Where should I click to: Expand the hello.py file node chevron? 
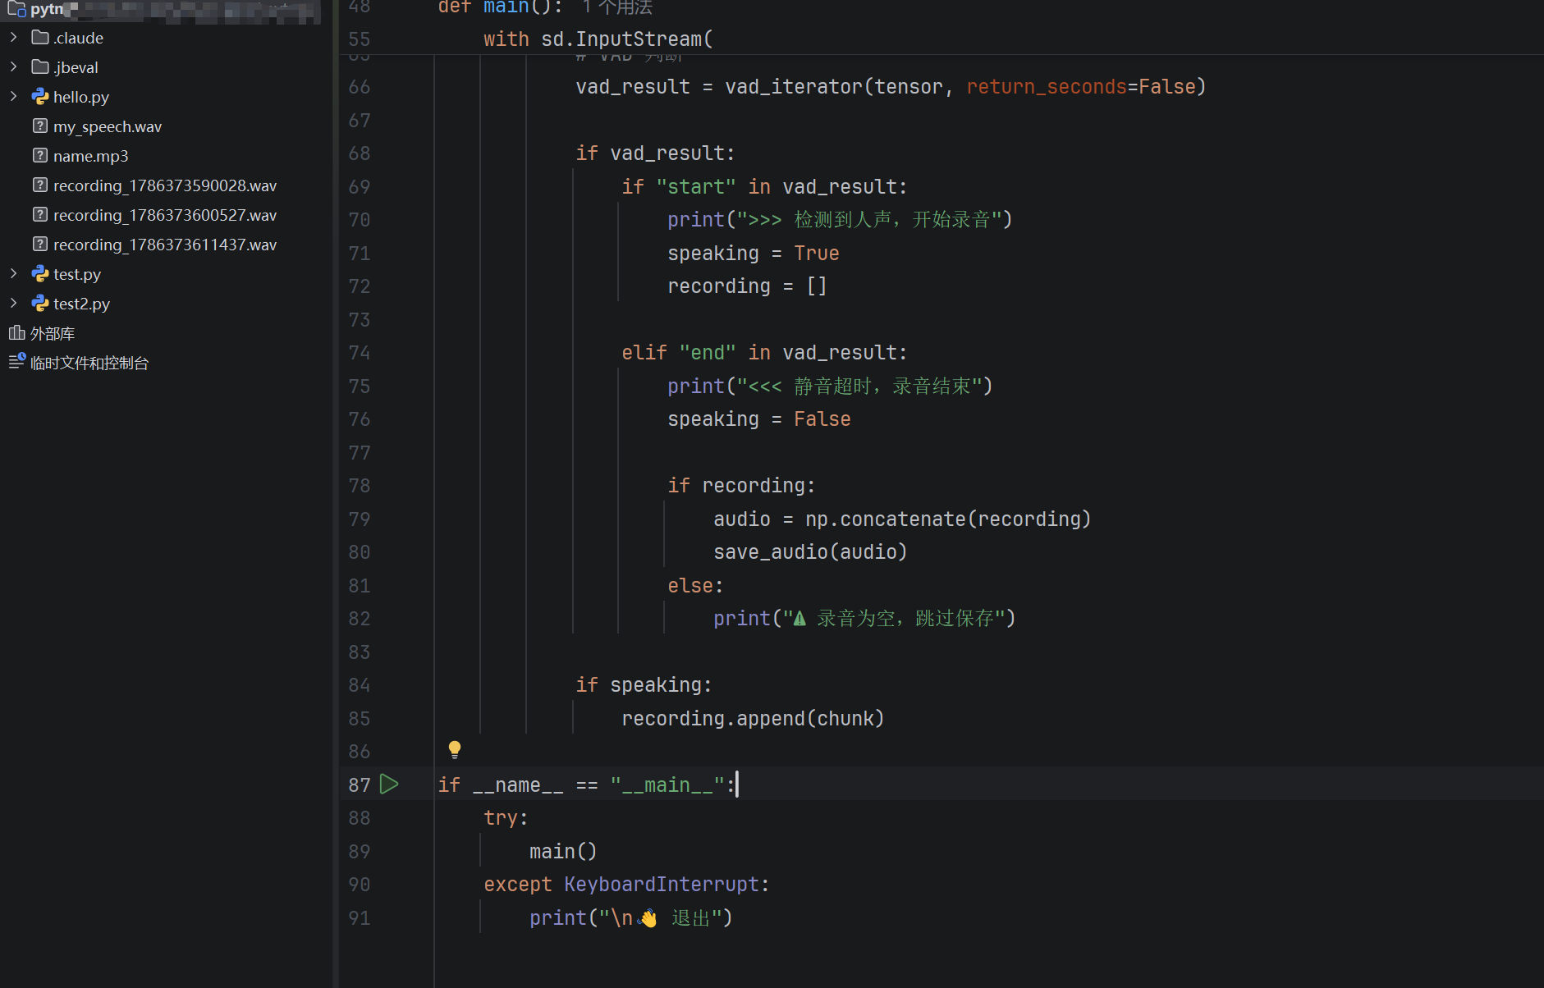(13, 96)
